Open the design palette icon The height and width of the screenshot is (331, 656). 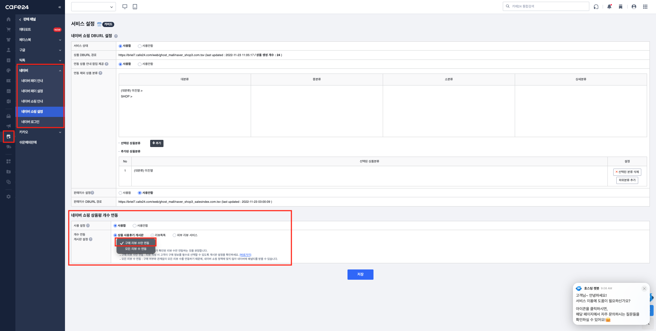pyautogui.click(x=9, y=70)
